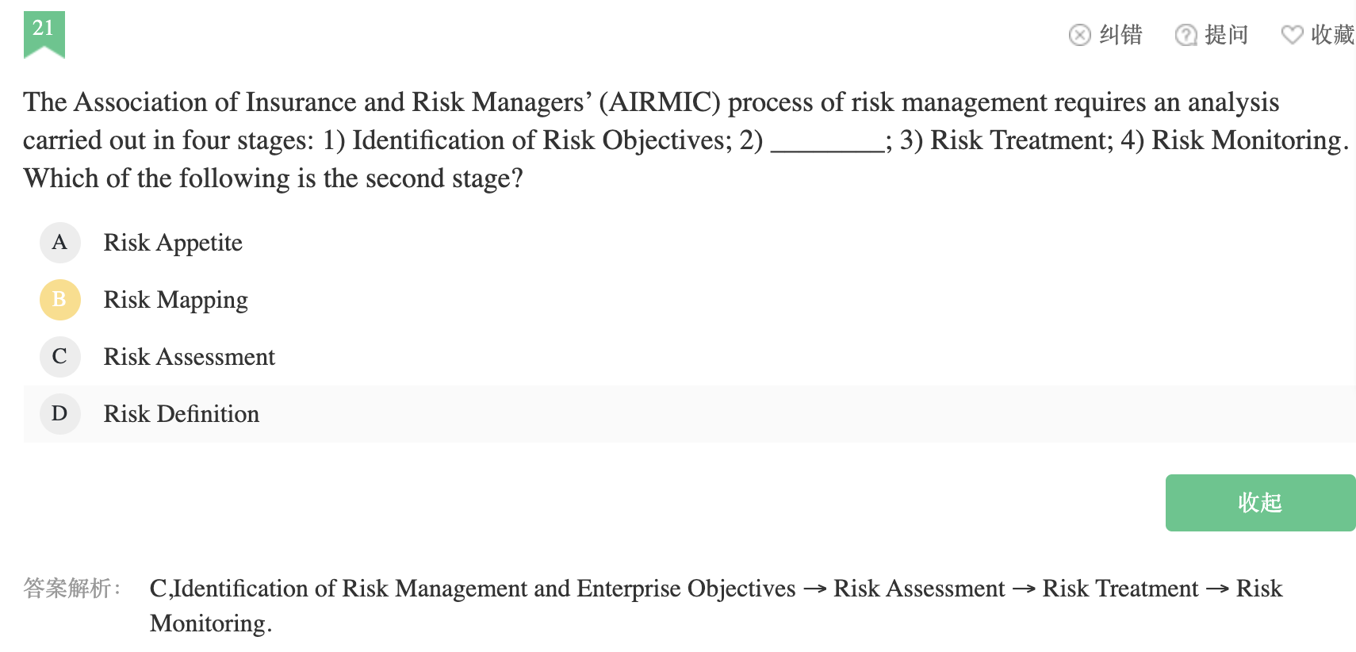Click the 提问 text label
Screen dimensions: 1356x652
(x=1226, y=35)
